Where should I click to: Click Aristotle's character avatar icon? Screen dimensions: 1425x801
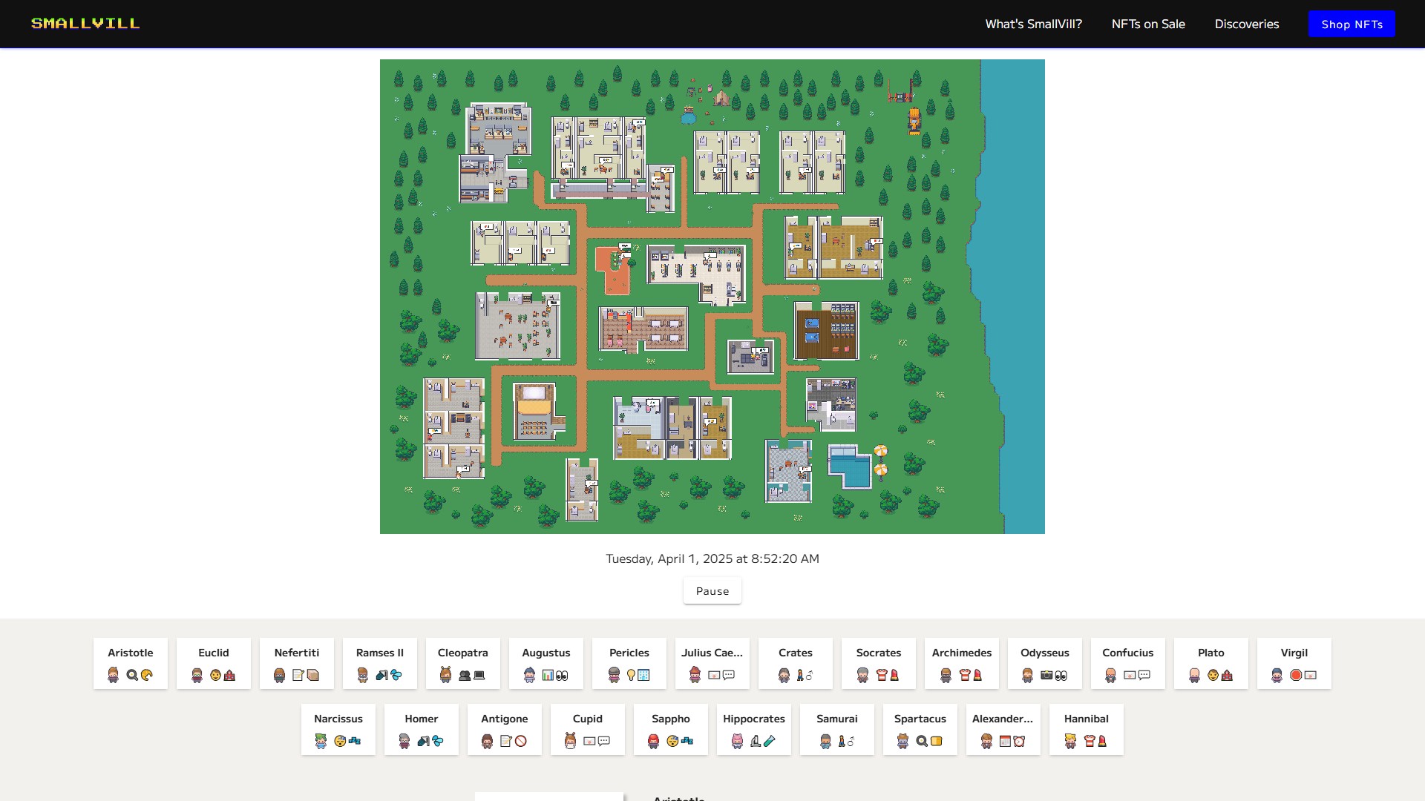(x=113, y=675)
